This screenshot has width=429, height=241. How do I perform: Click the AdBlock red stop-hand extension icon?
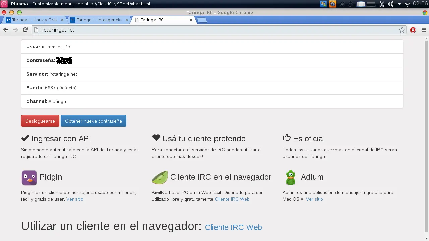(413, 30)
